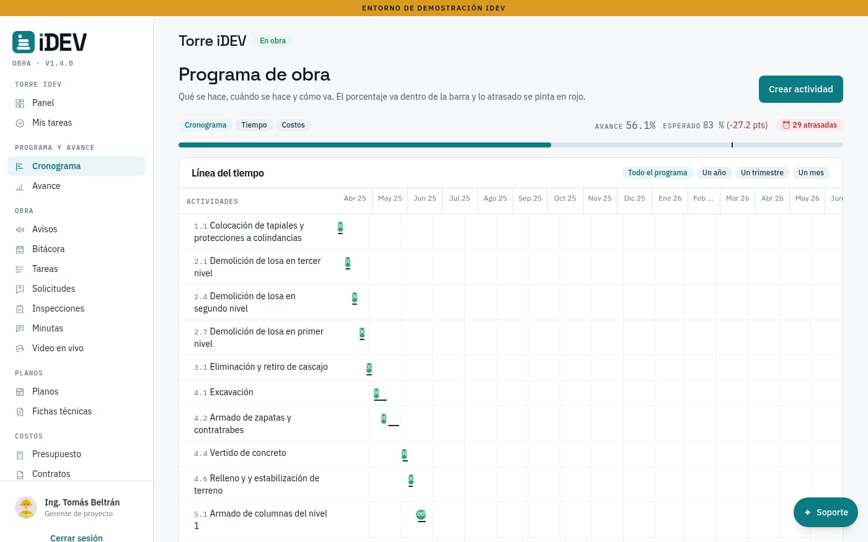This screenshot has width=868, height=542.
Task: Click the Gantt bar for Excavación
Action: click(x=376, y=393)
